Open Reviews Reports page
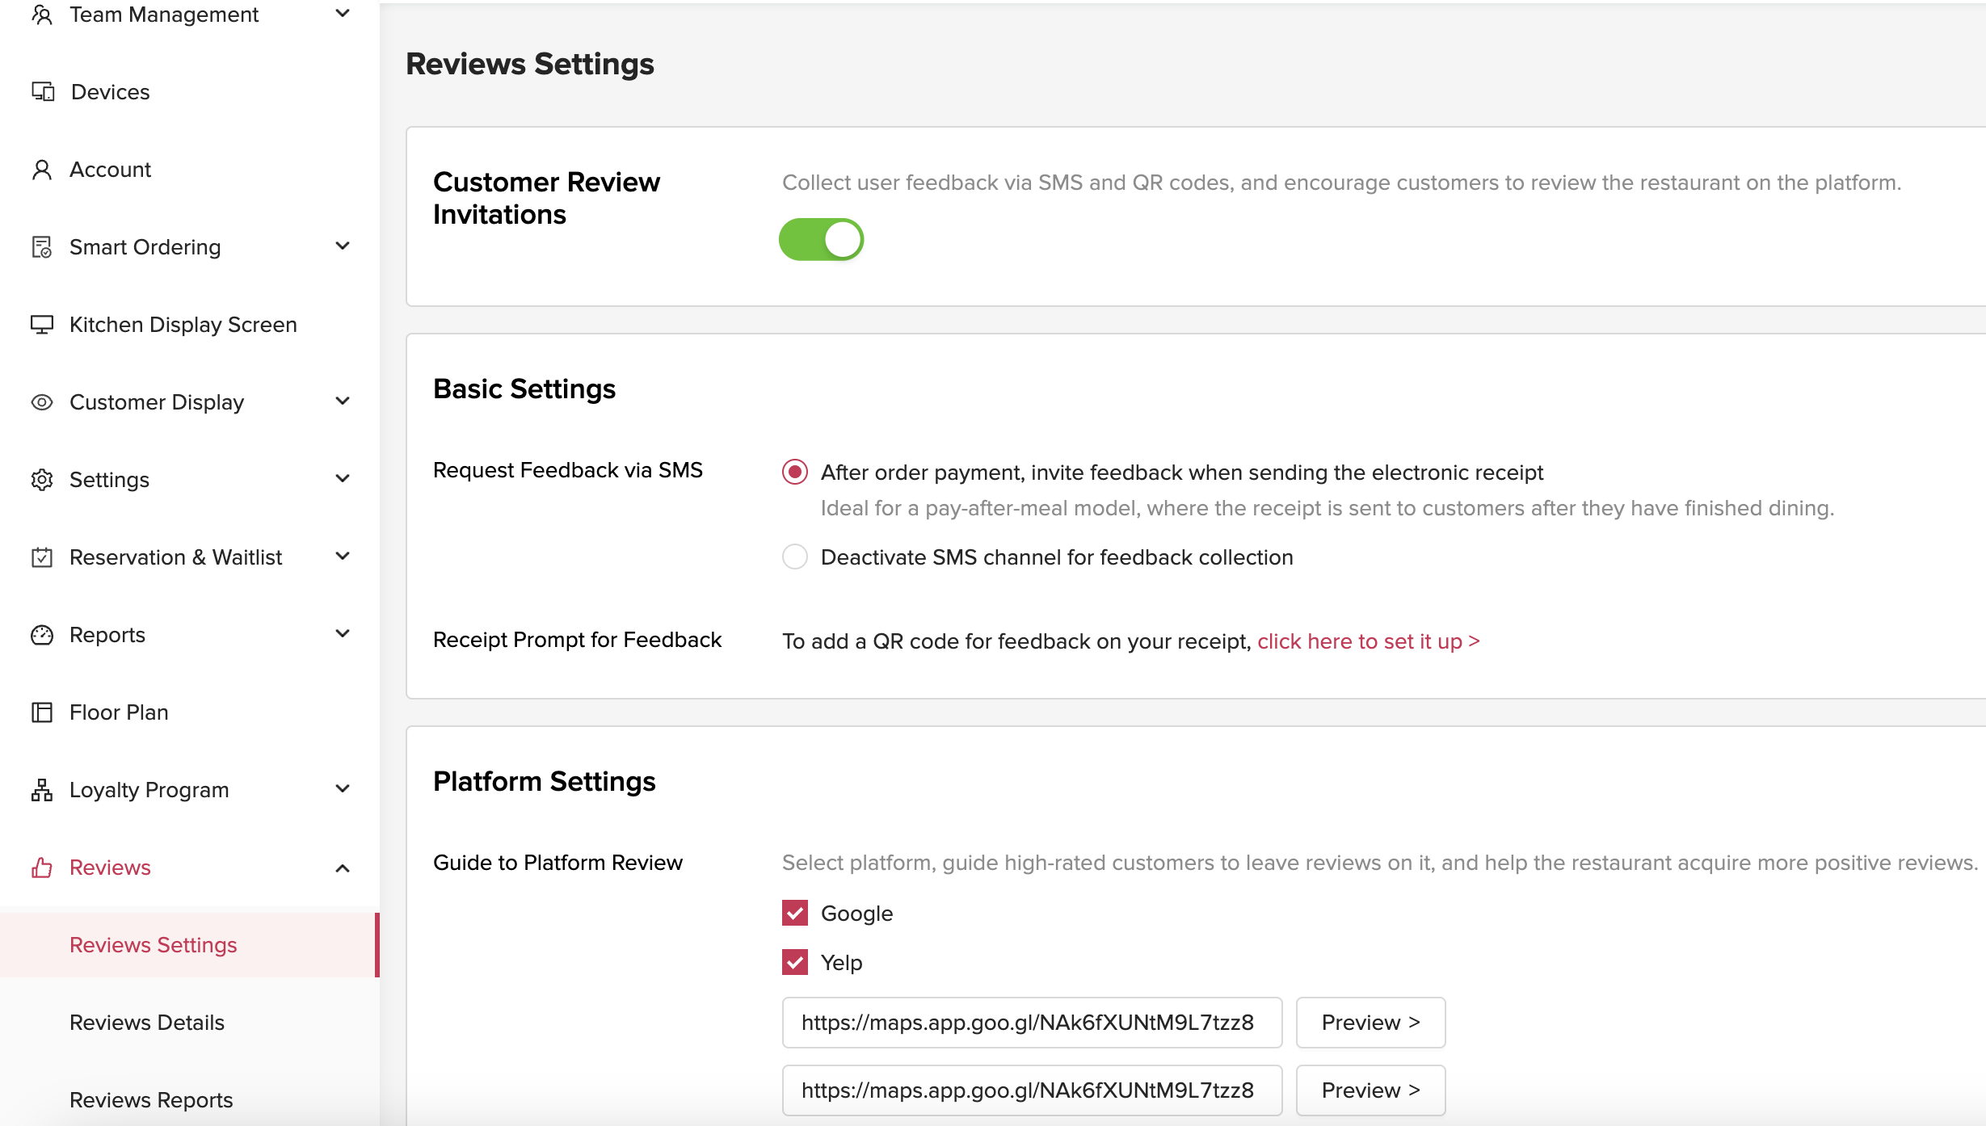 coord(151,1100)
